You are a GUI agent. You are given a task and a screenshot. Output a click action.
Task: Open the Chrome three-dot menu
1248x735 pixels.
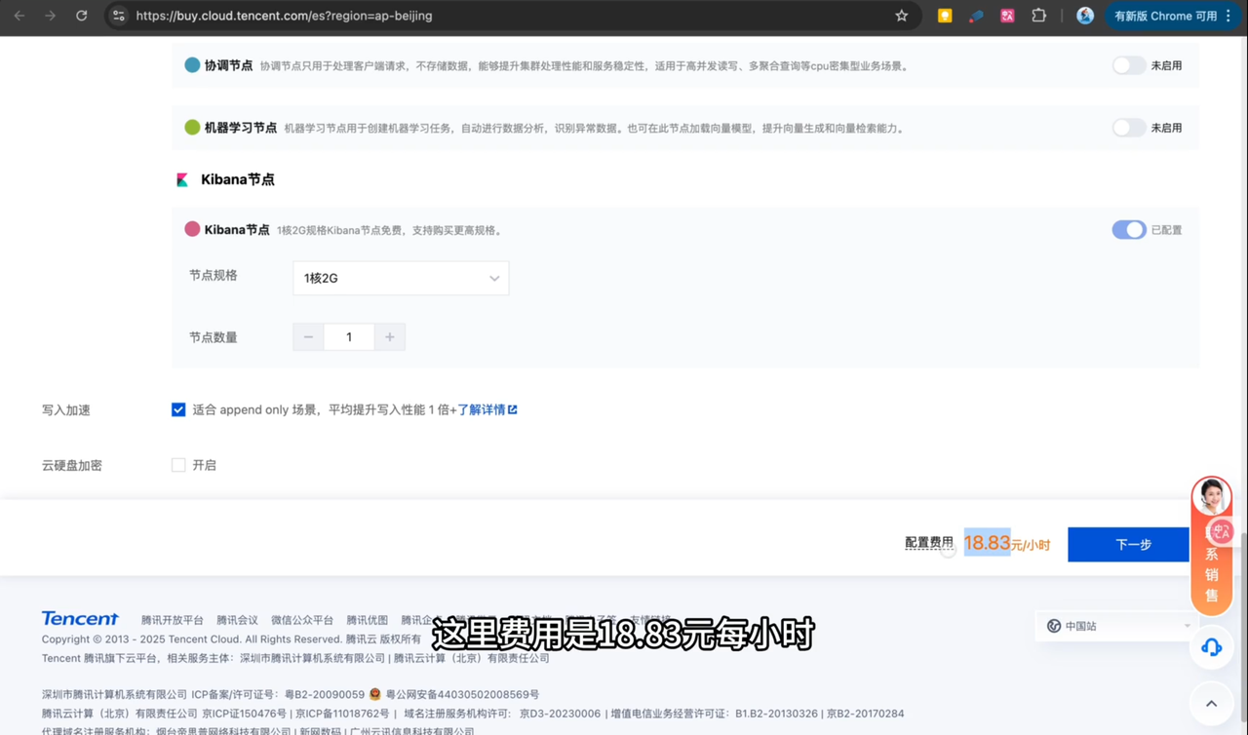(x=1228, y=16)
